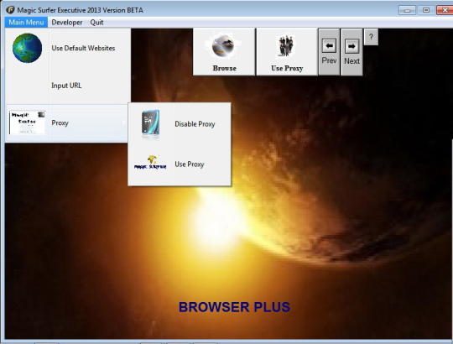453x344 pixels.
Task: Click the Use Proxy toolbar button
Action: (287, 52)
